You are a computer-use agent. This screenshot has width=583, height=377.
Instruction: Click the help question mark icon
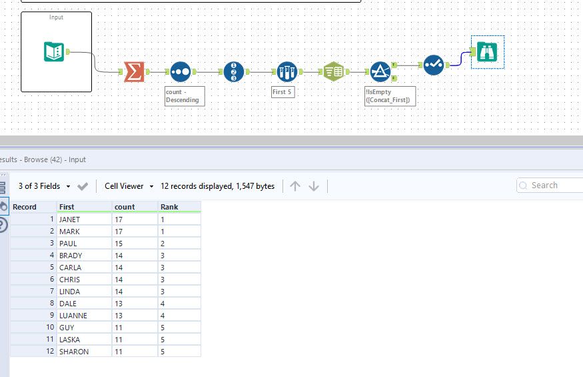pyautogui.click(x=3, y=226)
